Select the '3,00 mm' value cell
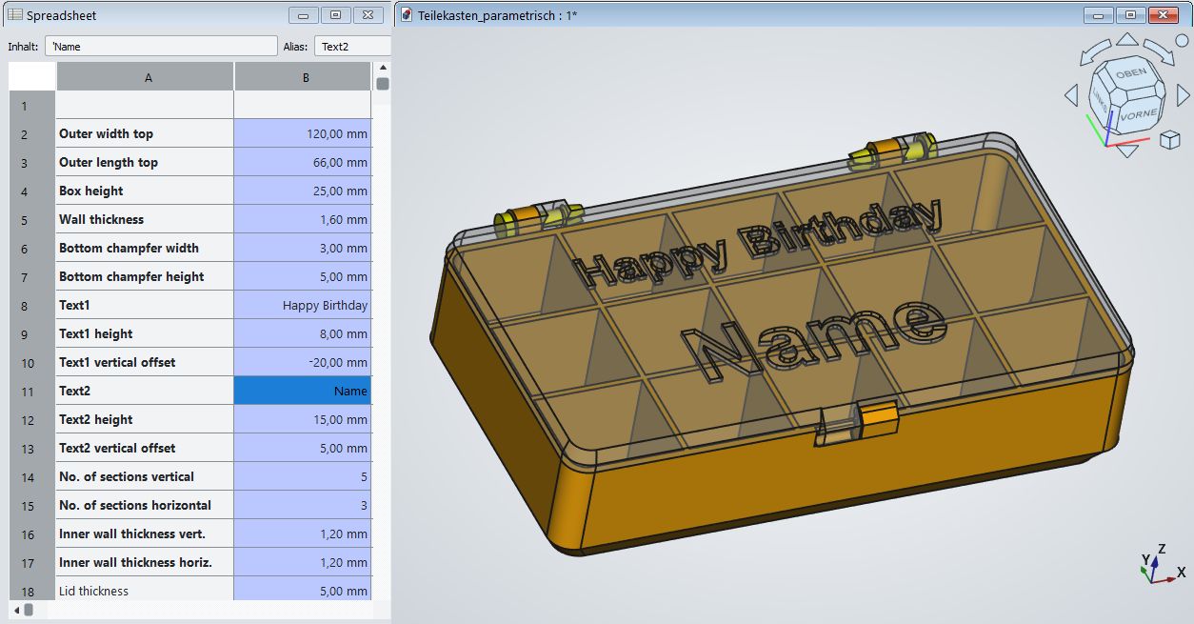This screenshot has height=624, width=1194. 303,248
